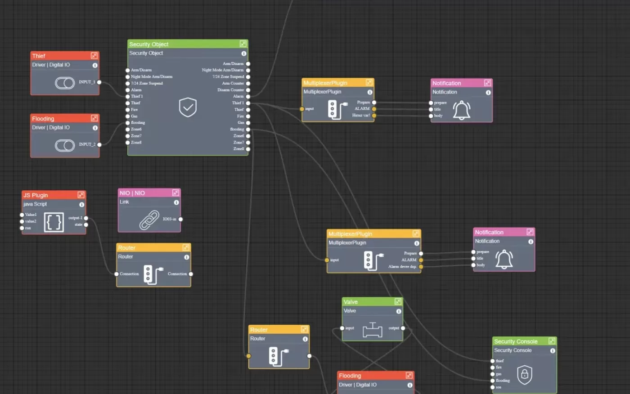This screenshot has height=394, width=630.
Task: Select the 'NIO | NIO' node title bar
Action: [149, 193]
